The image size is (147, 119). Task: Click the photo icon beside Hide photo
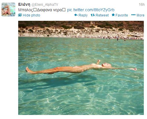20,15
